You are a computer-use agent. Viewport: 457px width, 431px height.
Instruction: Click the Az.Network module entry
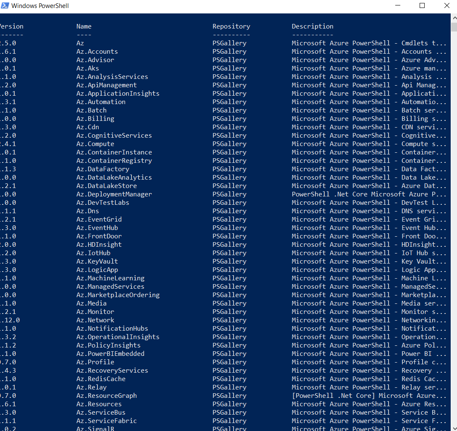click(x=95, y=320)
